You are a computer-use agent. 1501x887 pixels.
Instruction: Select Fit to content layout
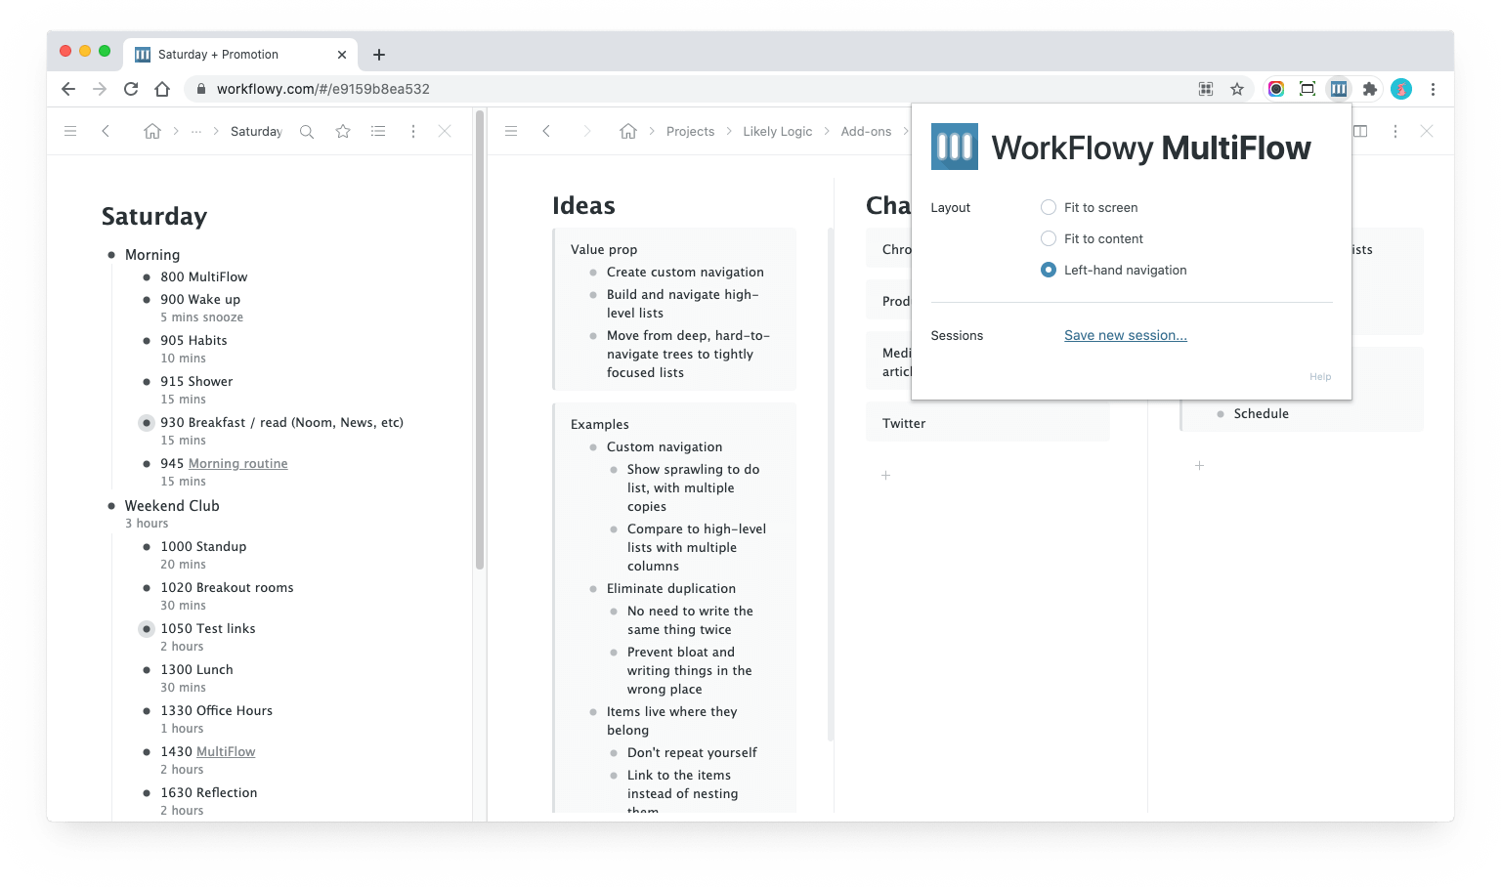1049,238
